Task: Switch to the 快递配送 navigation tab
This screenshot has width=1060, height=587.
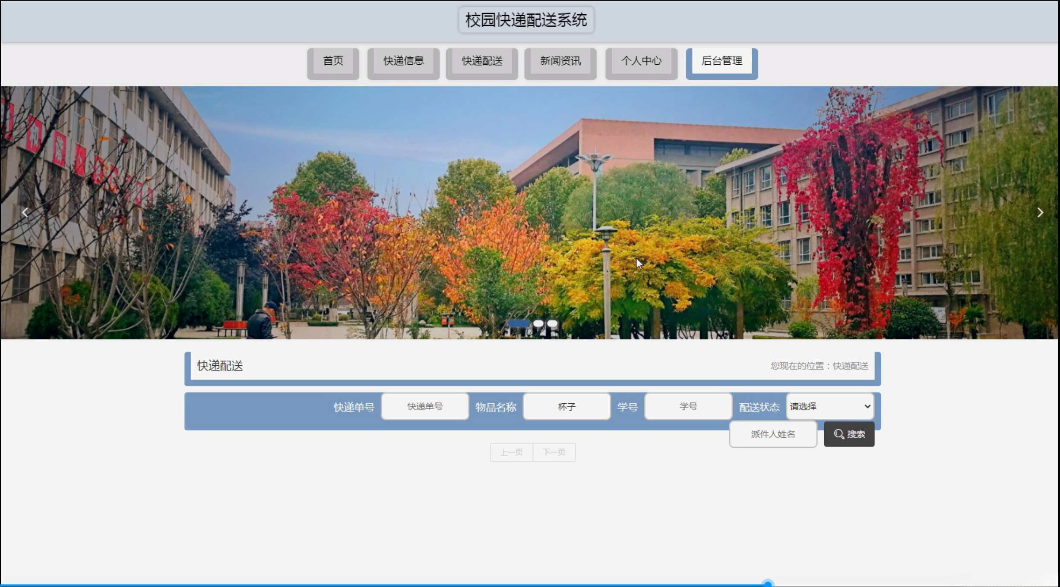Action: 482,61
